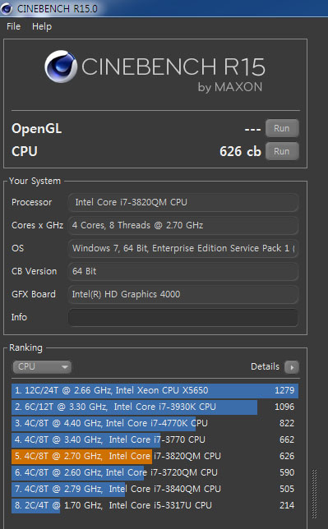328x529 pixels.
Task: Select the i5-3317U ranking entry
Action: point(155,505)
